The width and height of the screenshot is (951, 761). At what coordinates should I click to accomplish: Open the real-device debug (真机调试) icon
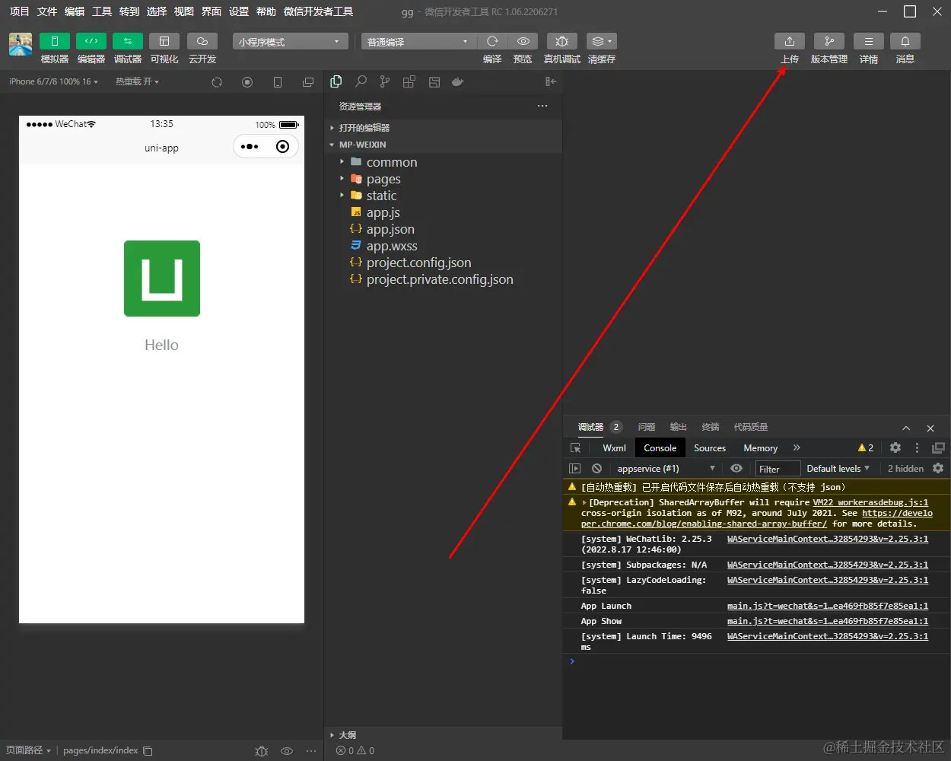pyautogui.click(x=561, y=41)
